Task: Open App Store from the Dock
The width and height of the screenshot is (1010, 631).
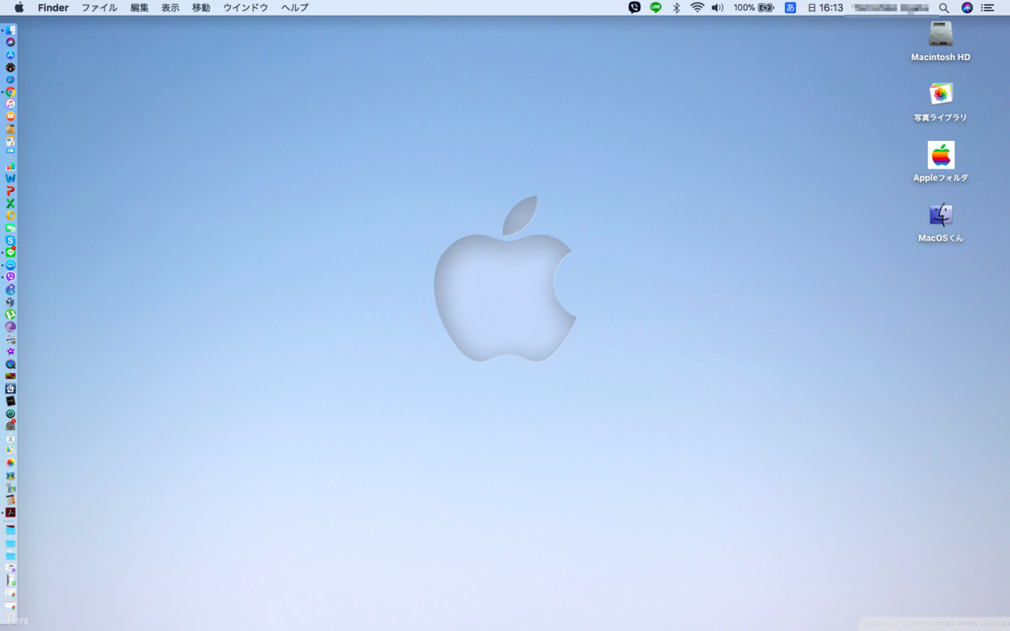Action: [x=10, y=55]
